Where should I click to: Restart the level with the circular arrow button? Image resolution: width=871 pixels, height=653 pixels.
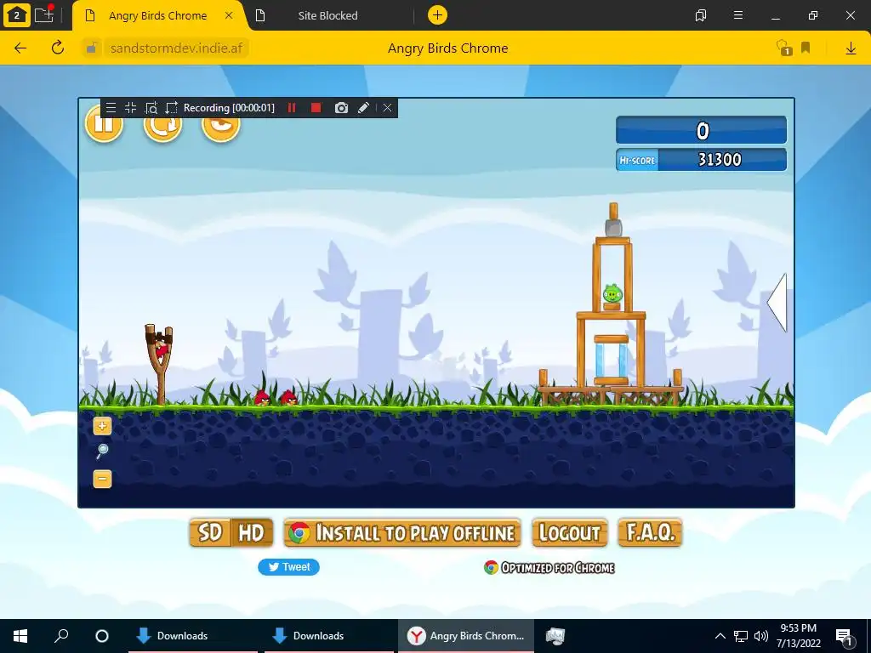tap(162, 124)
